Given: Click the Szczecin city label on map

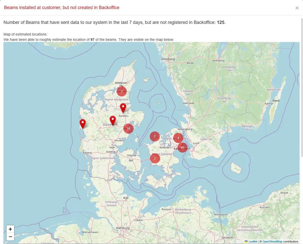Looking at the screenshot, I should point(227,237).
